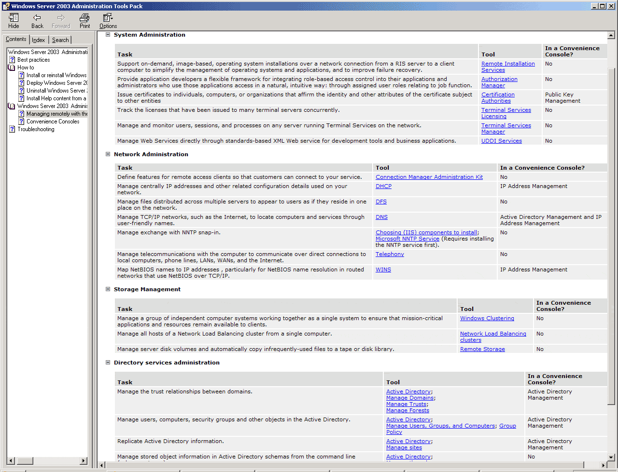Click the Contents pane horizontal scroll thumb
The image size is (618, 472).
click(24, 461)
